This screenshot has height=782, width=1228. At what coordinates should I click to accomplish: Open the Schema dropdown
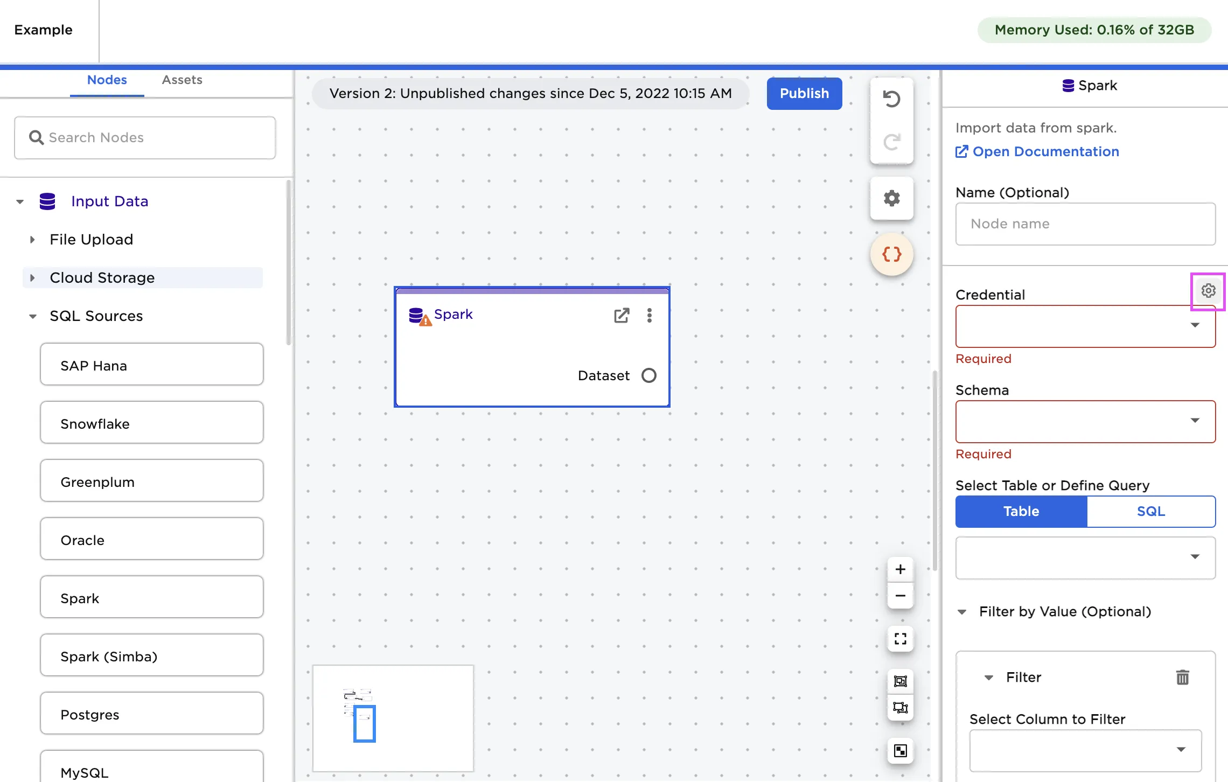point(1085,421)
